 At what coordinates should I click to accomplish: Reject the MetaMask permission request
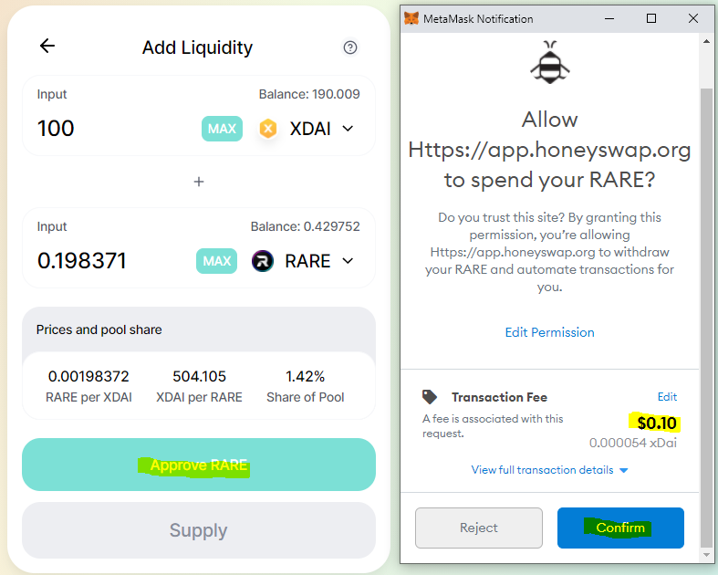tap(479, 528)
